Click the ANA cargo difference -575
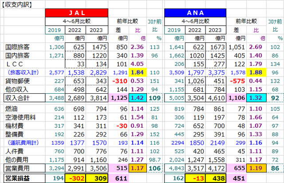 (237, 81)
